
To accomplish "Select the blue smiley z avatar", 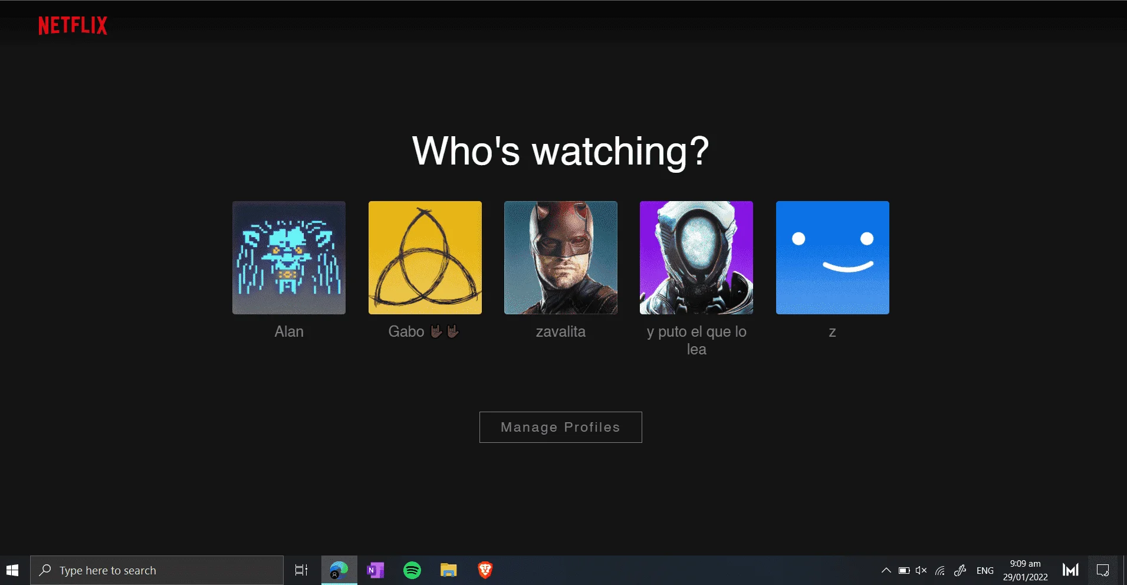I will (833, 258).
